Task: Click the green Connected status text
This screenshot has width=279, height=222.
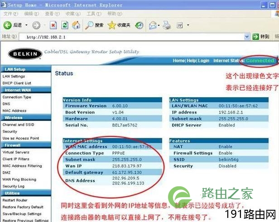Action: click(260, 61)
